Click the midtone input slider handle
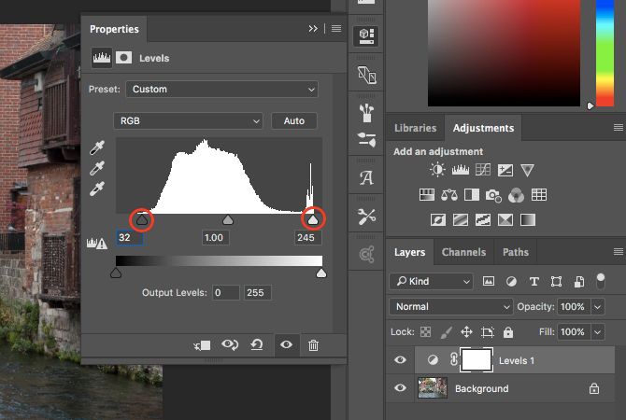This screenshot has width=626, height=420. tap(227, 219)
